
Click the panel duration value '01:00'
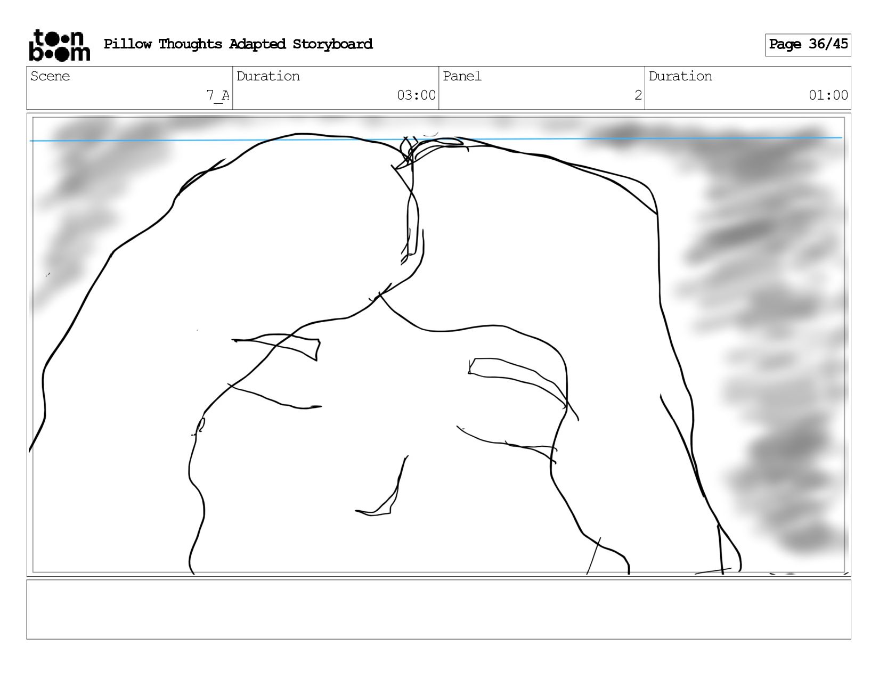point(828,95)
